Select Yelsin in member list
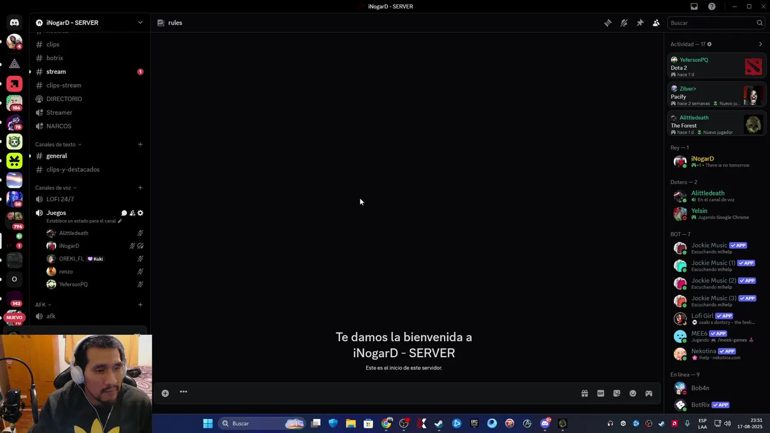Image resolution: width=770 pixels, height=433 pixels. (716, 213)
